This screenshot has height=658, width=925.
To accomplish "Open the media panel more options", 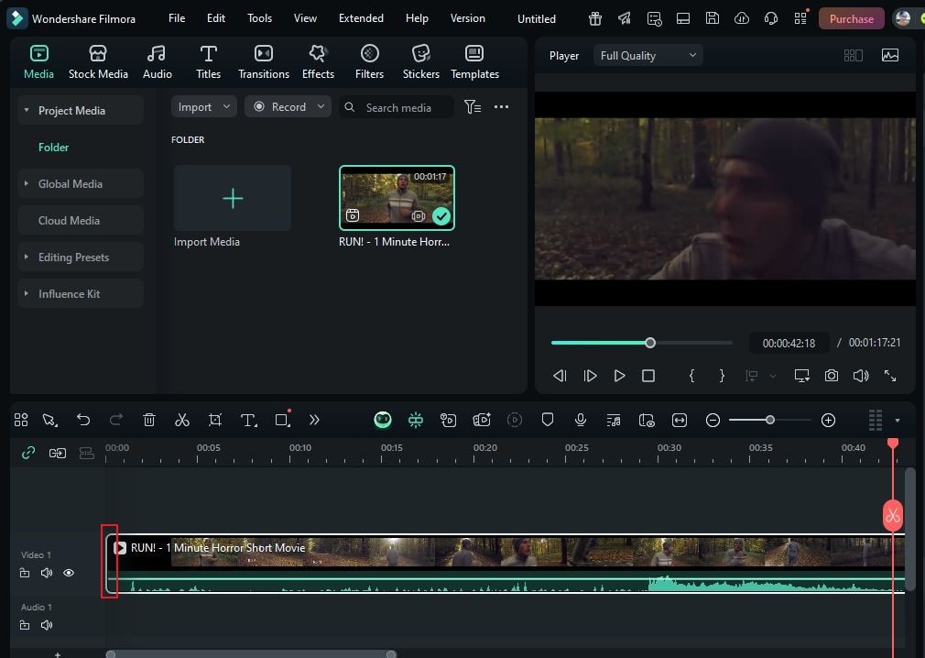I will coord(502,107).
